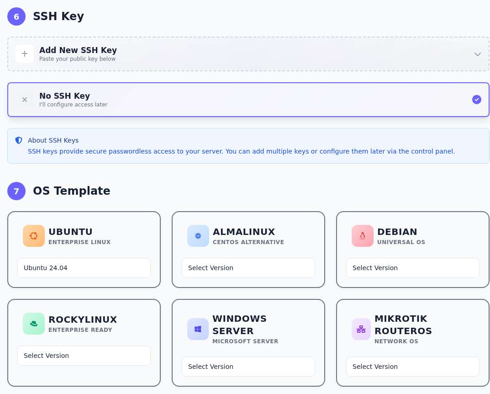
Task: Click the 'CENTOS ALTERNATIVE' subtitle
Action: coord(248,242)
